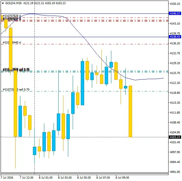This screenshot has width=182, height=181.
Task: Click the 8 Jul 01:30 time label
Action: 46,178
